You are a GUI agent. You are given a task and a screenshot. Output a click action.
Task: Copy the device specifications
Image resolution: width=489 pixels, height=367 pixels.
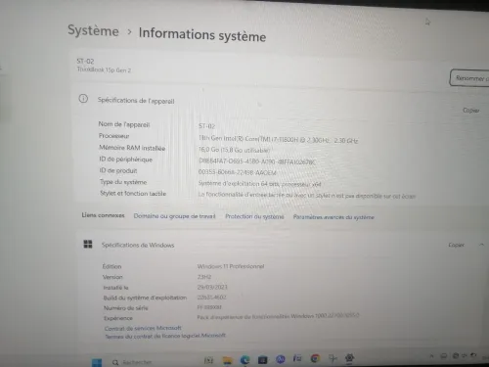click(470, 111)
